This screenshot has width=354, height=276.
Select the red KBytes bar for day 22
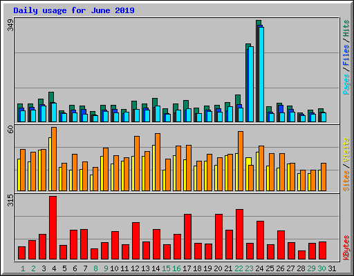[x=239, y=235]
